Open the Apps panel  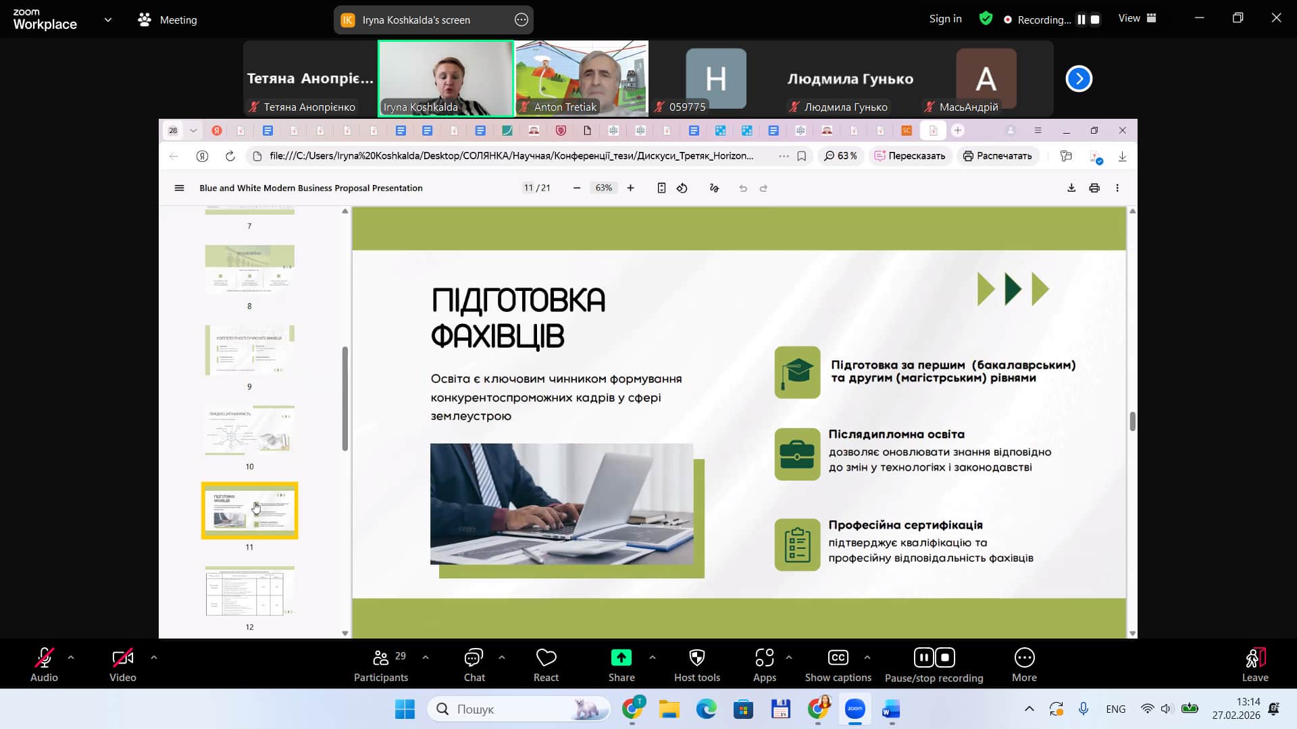pyautogui.click(x=764, y=658)
